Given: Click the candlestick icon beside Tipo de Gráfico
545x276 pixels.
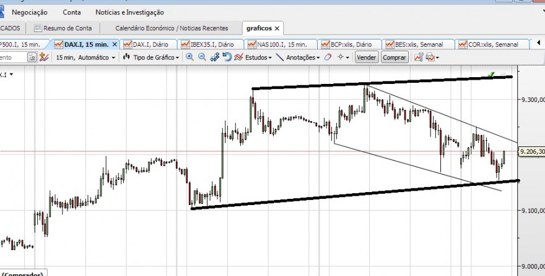Looking at the screenshot, I should click(126, 57).
